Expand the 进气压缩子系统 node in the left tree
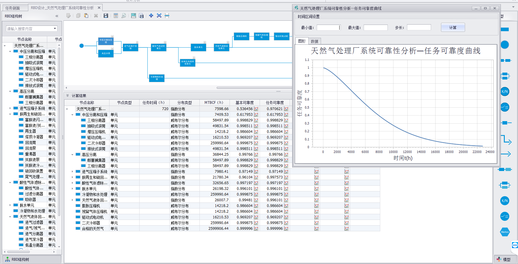 click(x=10, y=109)
